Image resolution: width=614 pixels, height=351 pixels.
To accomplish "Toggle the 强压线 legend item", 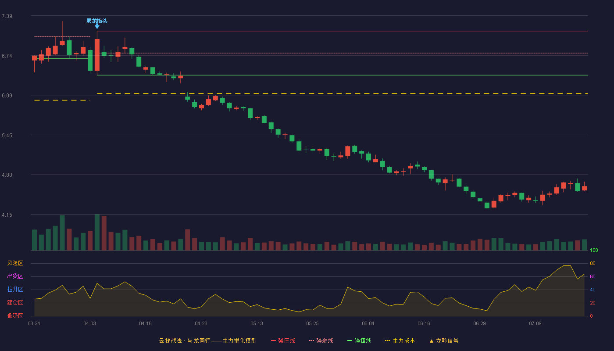I will pyautogui.click(x=283, y=340).
